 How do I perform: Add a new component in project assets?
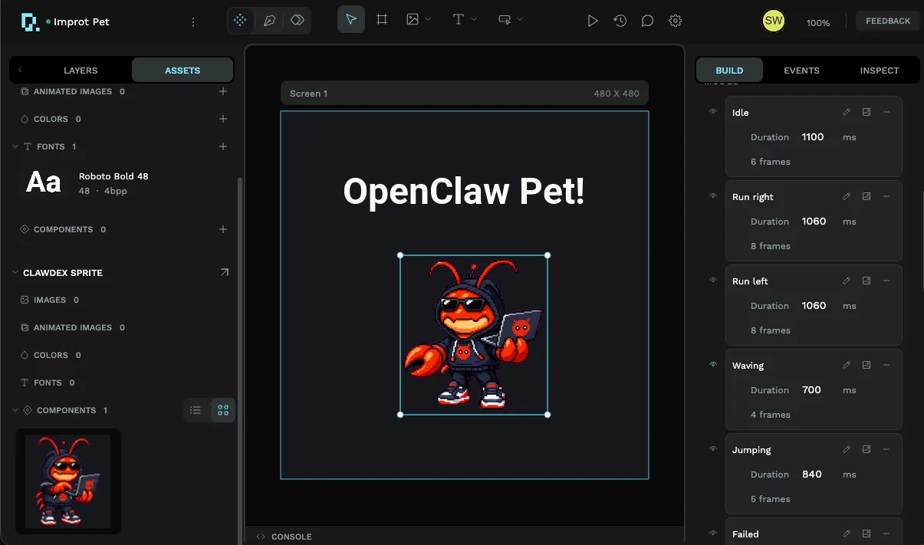pyautogui.click(x=223, y=229)
